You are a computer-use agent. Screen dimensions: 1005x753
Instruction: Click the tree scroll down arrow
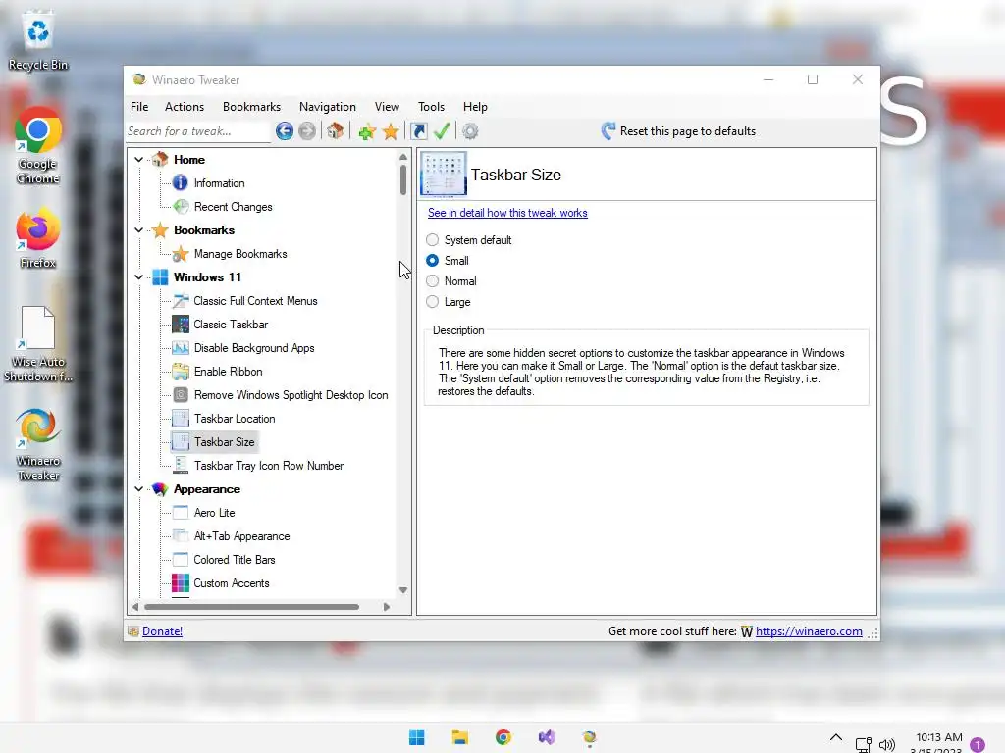pos(403,590)
